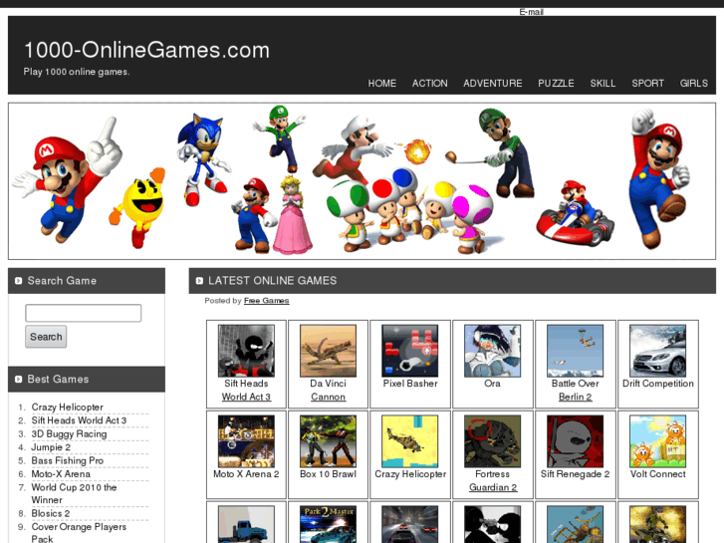The height and width of the screenshot is (543, 724).
Task: Open Jumpie 2 in Best Games list
Action: [x=51, y=447]
